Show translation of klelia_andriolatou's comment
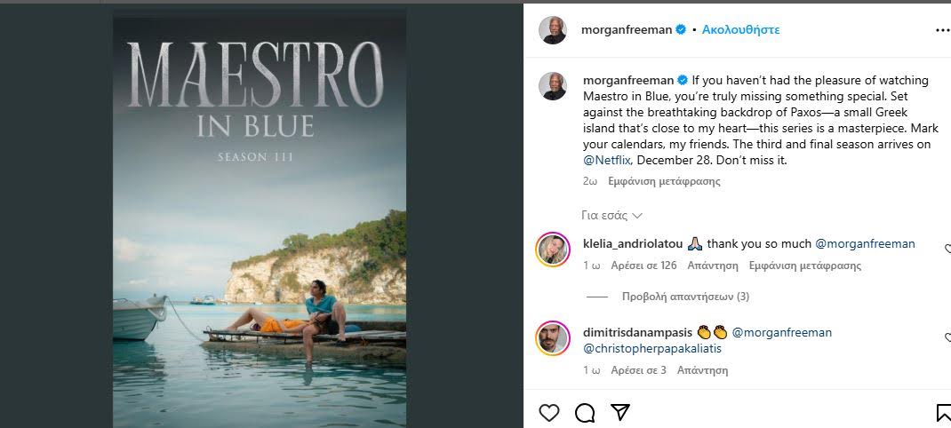Image resolution: width=951 pixels, height=428 pixels. tap(805, 266)
